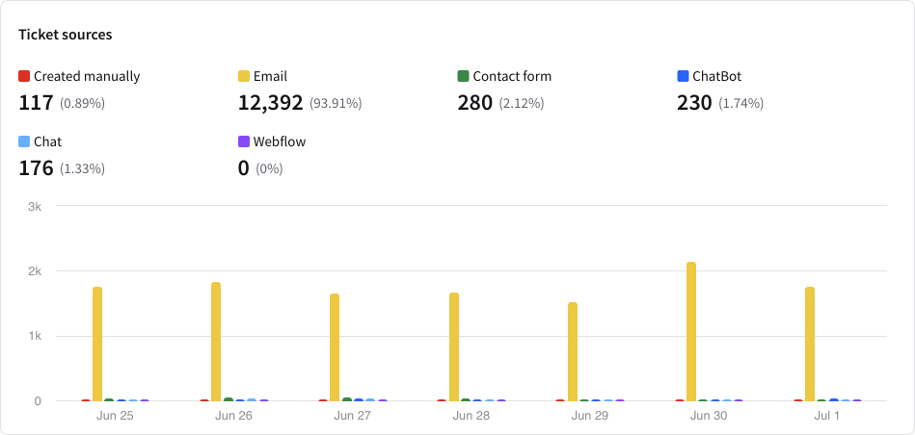Select the Webflow legend label
The image size is (915, 435).
point(280,141)
